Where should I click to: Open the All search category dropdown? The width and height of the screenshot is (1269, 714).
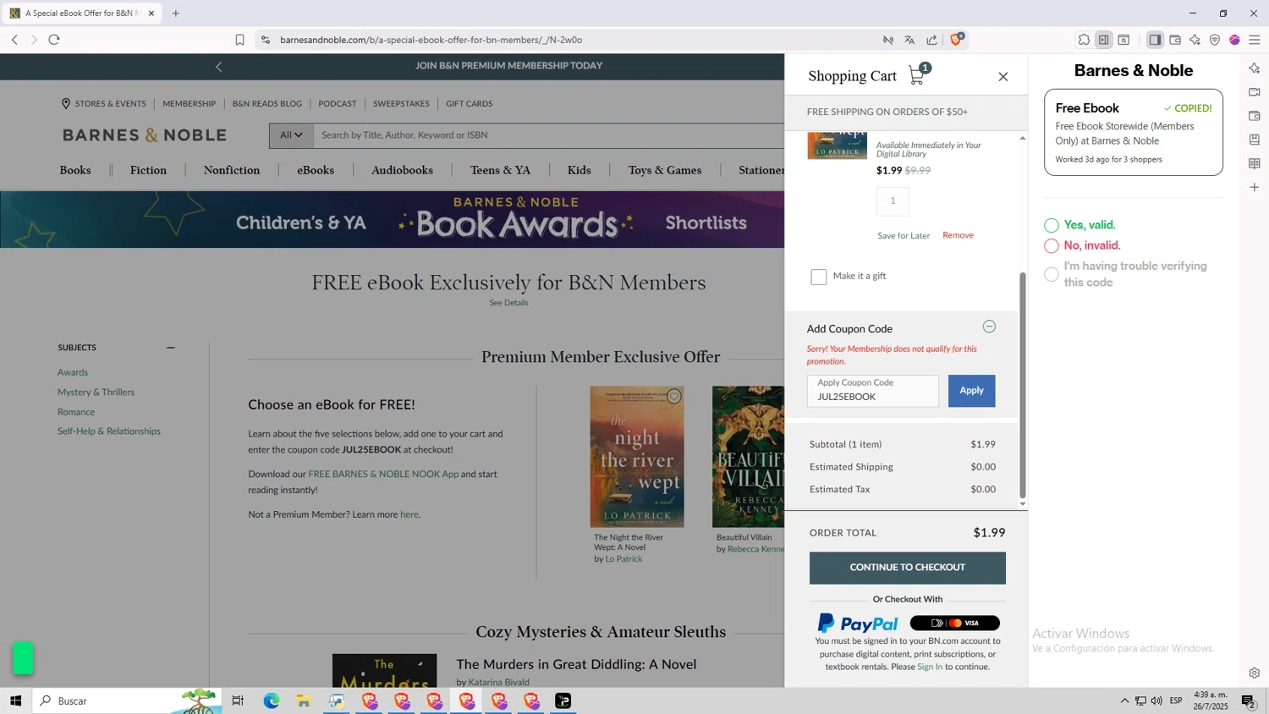pyautogui.click(x=291, y=135)
